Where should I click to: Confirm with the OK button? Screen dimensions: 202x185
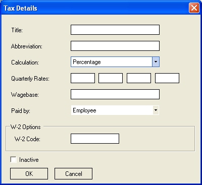29,173
